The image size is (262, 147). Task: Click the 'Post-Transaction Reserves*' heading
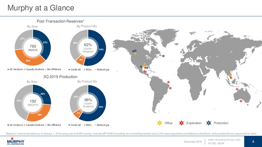point(60,21)
